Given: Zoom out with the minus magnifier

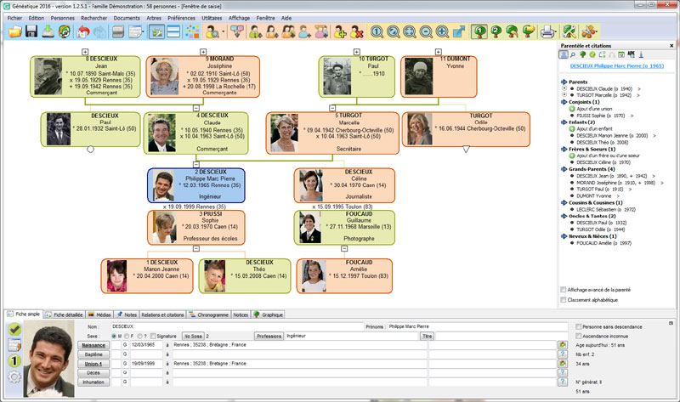Looking at the screenshot, I should coord(426,31).
